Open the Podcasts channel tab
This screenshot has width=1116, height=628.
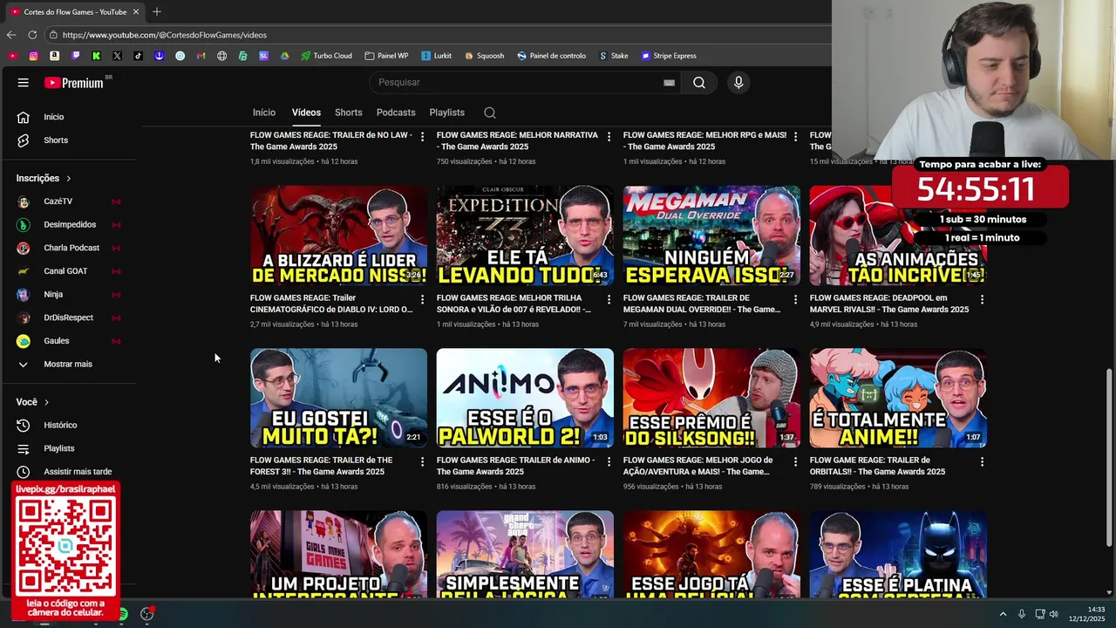(396, 113)
